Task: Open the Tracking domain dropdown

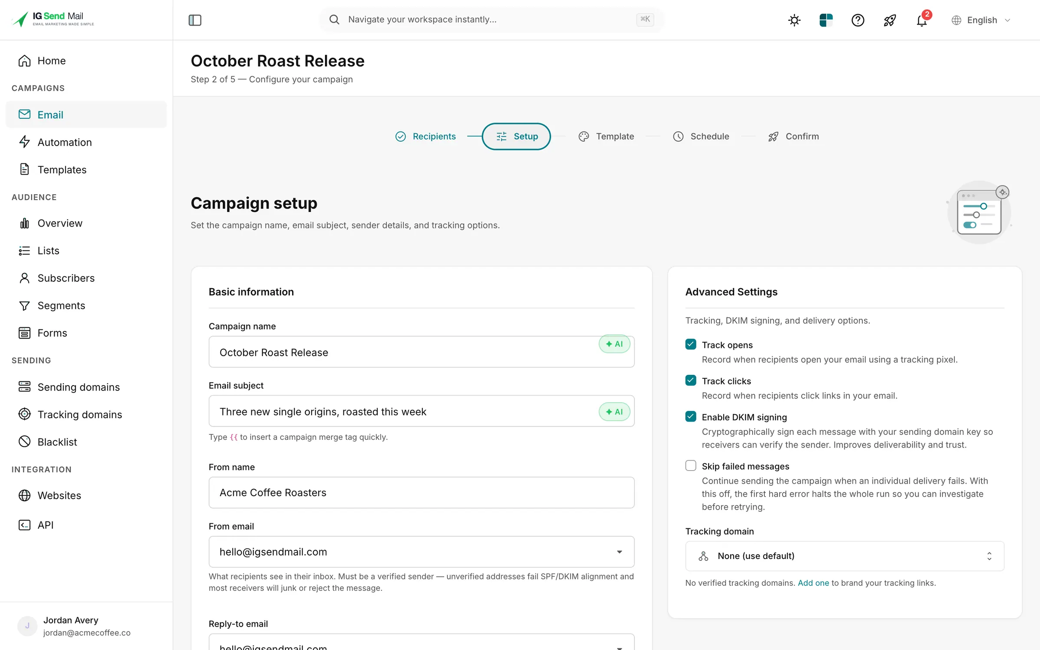Action: (x=845, y=556)
